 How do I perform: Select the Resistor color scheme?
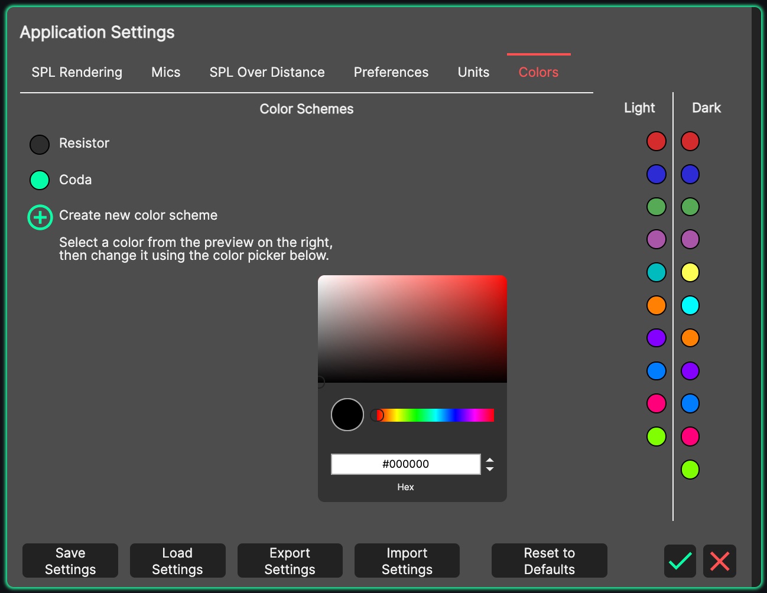point(40,144)
